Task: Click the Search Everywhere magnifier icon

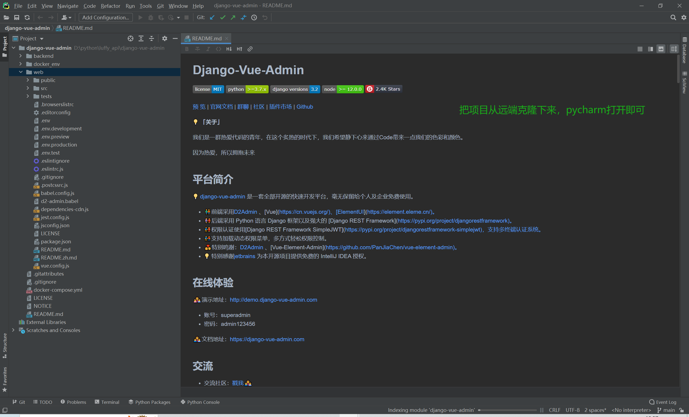Action: [x=673, y=17]
